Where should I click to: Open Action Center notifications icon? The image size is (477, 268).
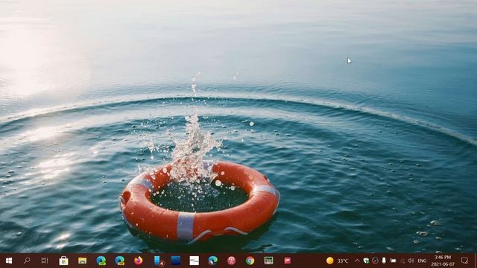(x=464, y=261)
